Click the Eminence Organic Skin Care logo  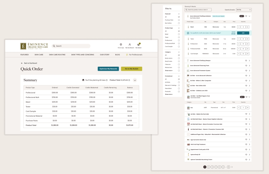[34, 46]
